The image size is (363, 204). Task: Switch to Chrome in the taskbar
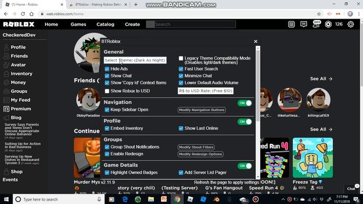tap(177, 199)
